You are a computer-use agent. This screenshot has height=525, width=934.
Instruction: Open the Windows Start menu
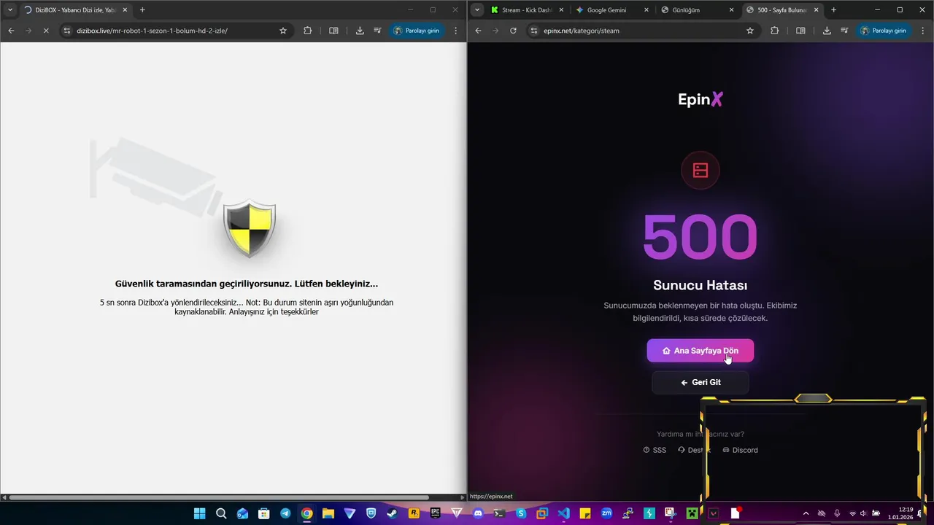pos(199,513)
